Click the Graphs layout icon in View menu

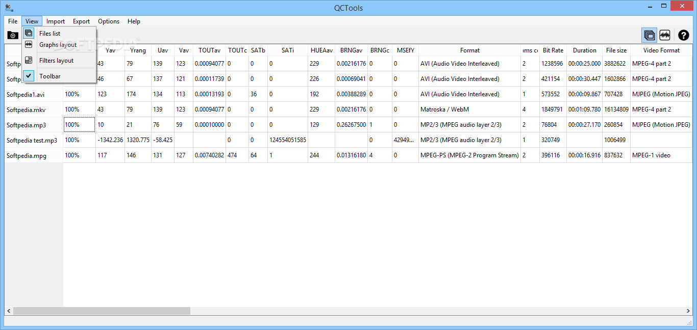(29, 45)
